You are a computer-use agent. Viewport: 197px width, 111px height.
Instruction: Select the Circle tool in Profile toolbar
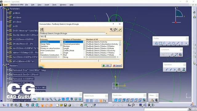(x=165, y=43)
